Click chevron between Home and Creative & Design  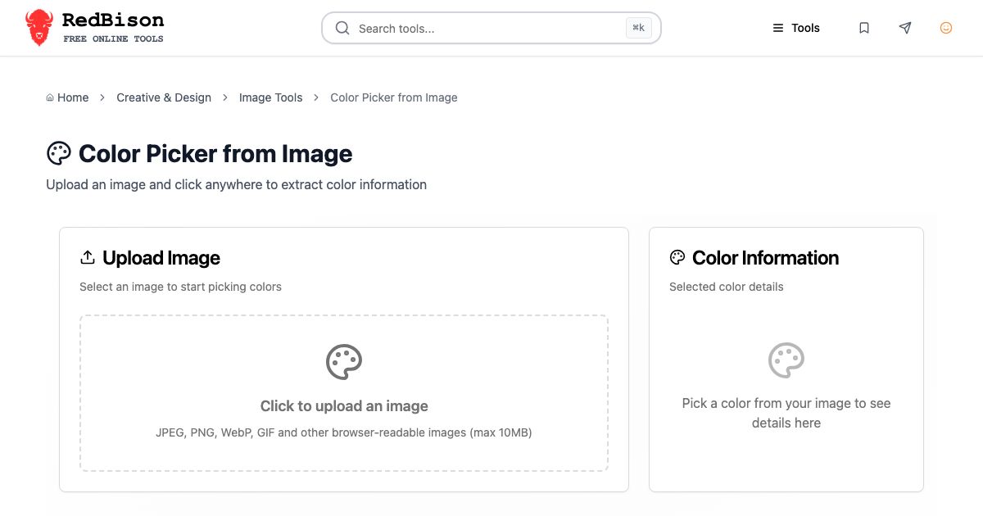102,97
